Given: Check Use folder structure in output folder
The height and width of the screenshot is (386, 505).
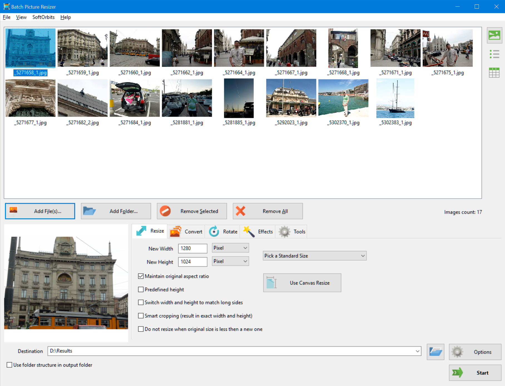Looking at the screenshot, I should click(x=9, y=365).
